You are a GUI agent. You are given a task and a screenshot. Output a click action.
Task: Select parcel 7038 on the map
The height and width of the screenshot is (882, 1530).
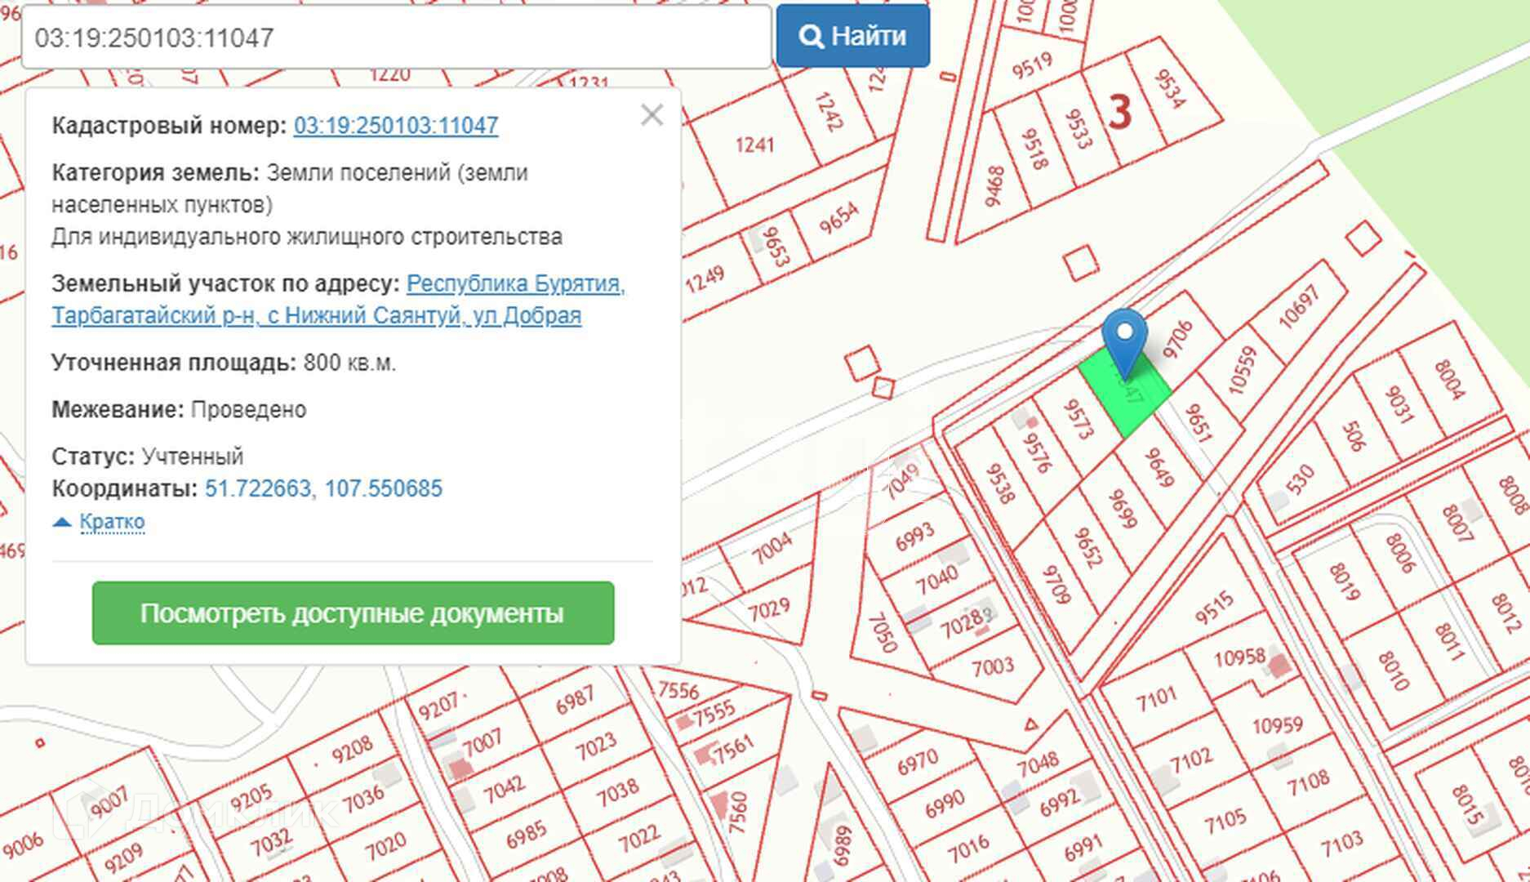point(617,791)
